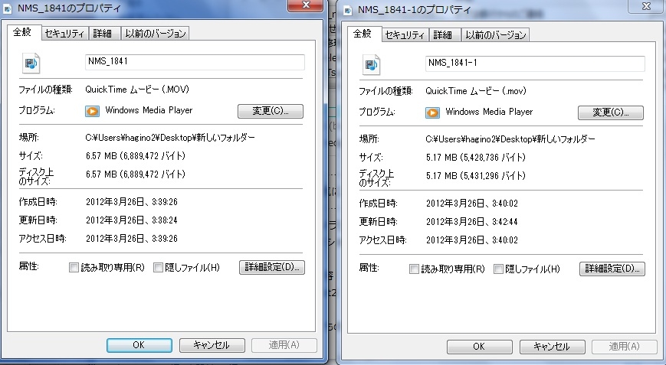Enable 読み取り専用(R) in NMS_1841 properties
666x365 pixels.
click(x=74, y=268)
